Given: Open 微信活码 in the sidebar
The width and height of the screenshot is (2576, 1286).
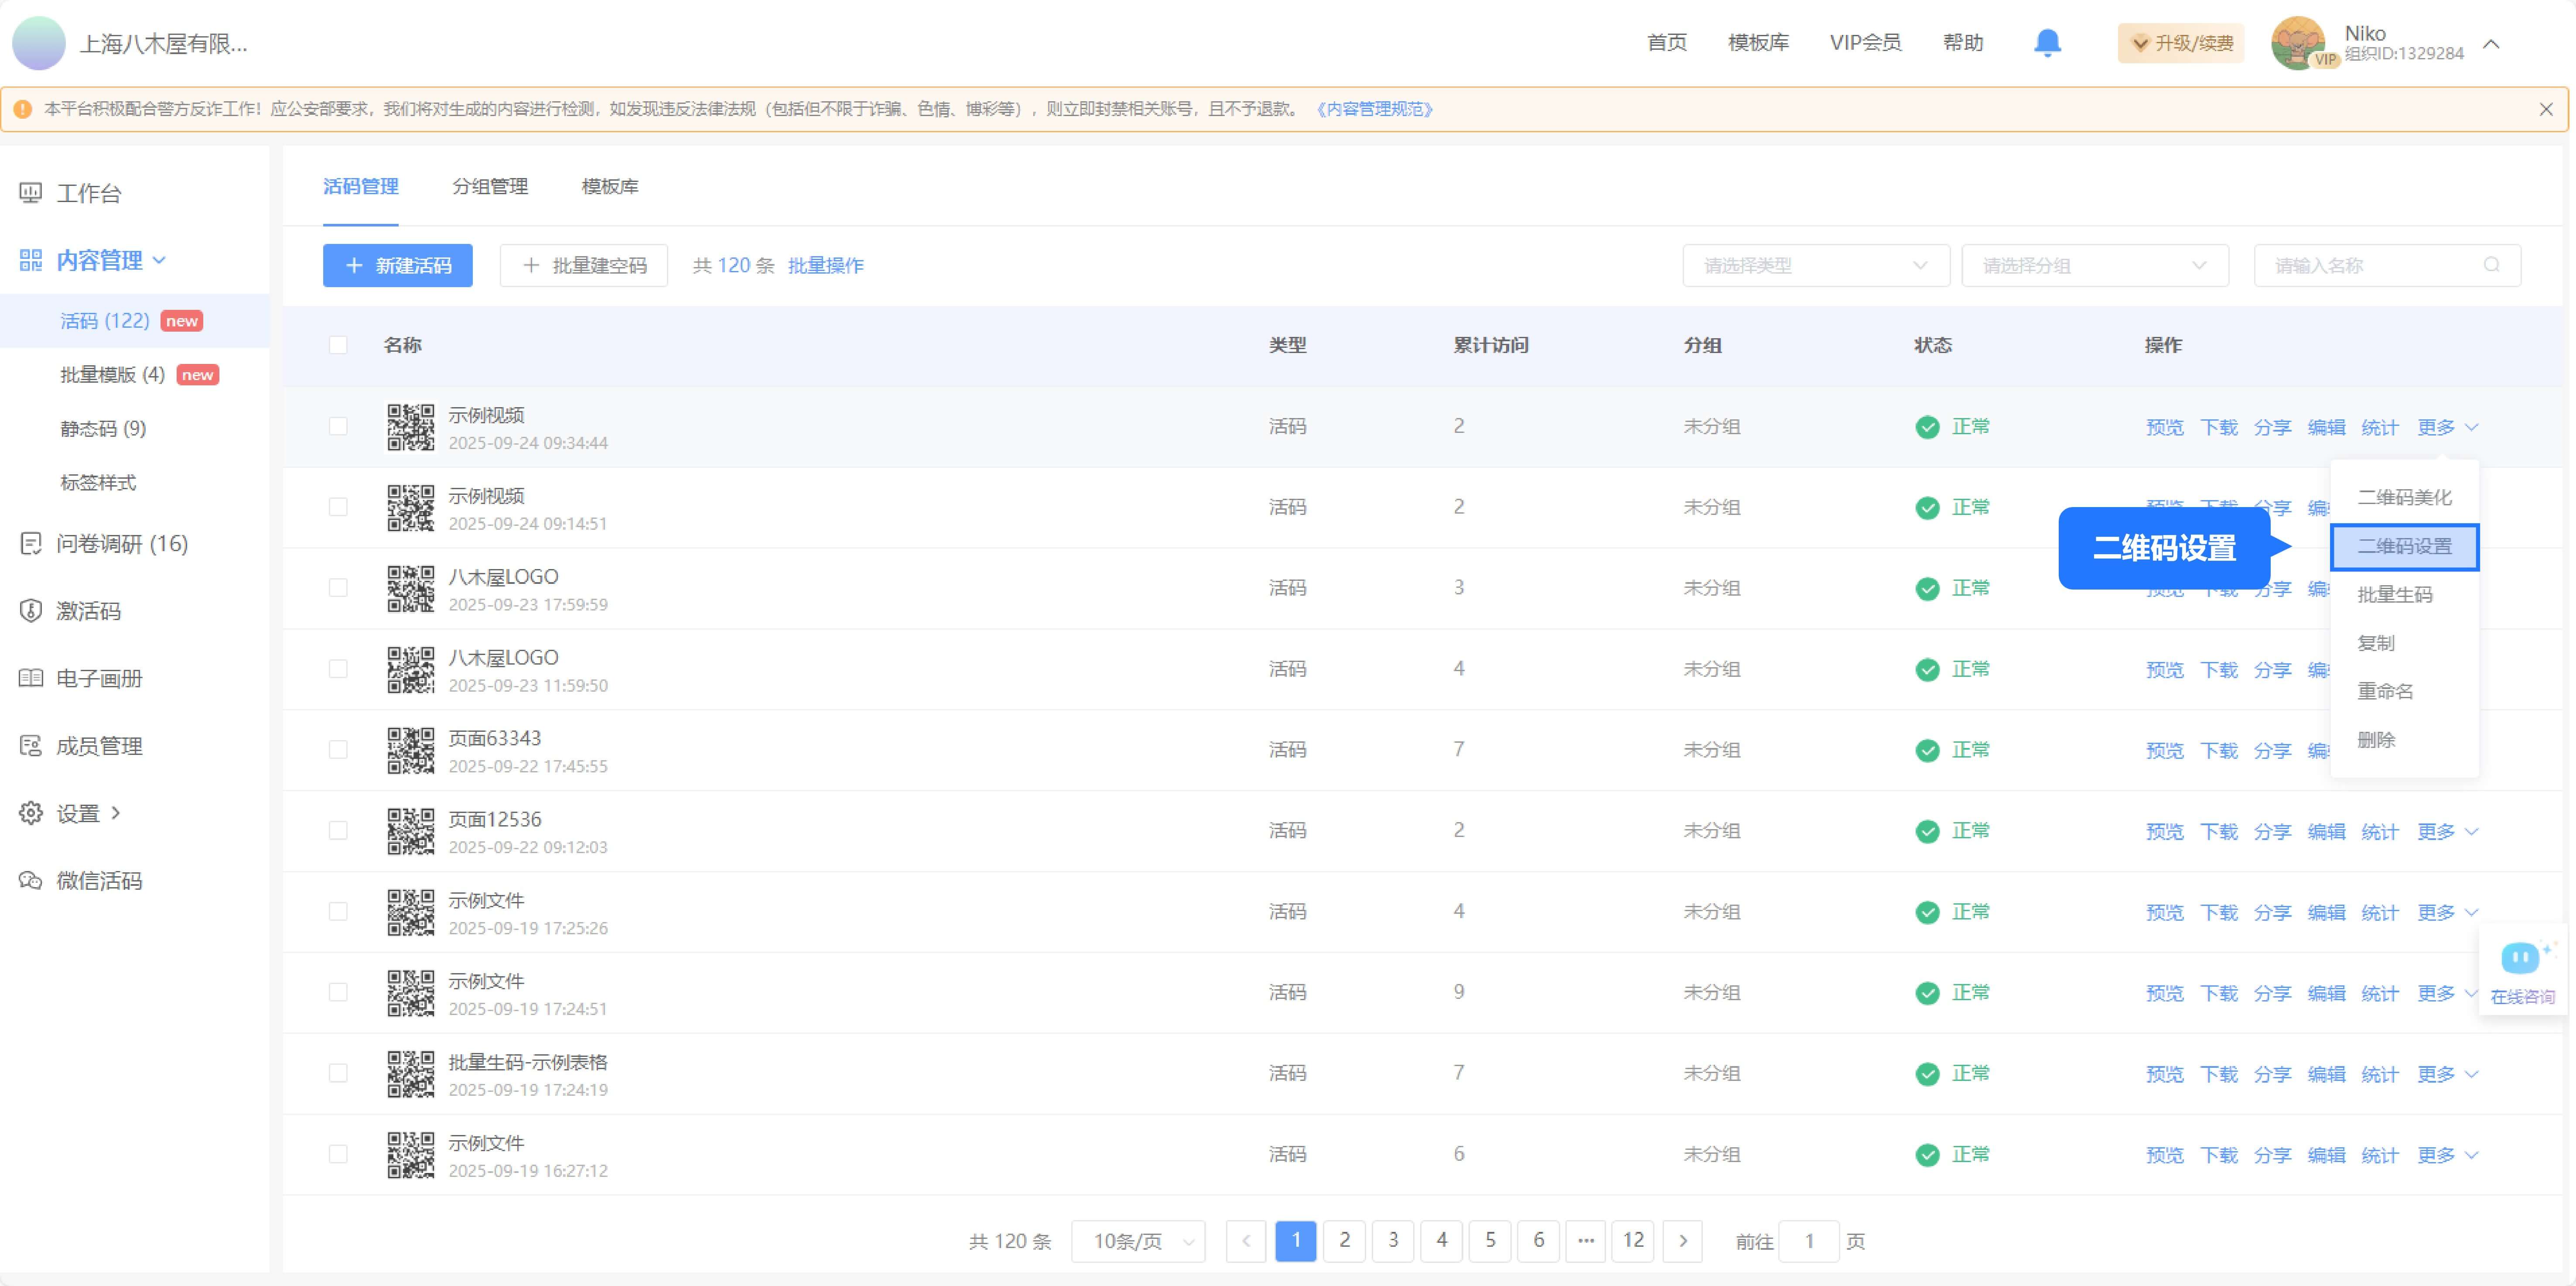Looking at the screenshot, I should click(98, 881).
